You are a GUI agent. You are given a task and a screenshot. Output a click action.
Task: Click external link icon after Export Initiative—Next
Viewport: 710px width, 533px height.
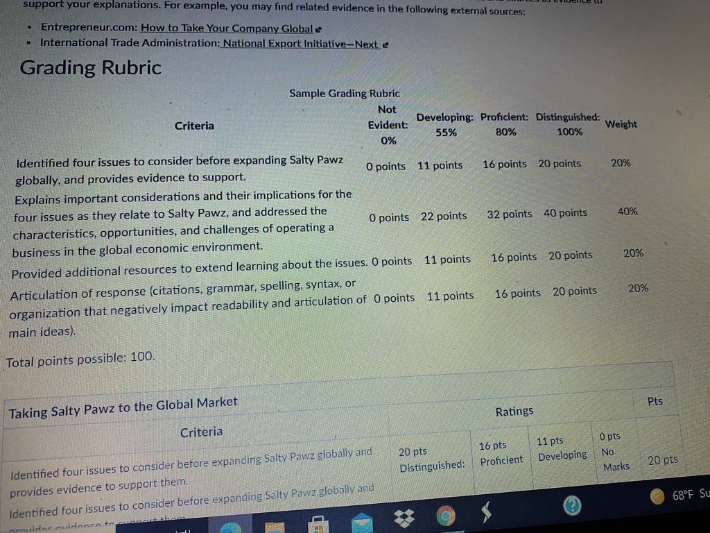tap(386, 45)
